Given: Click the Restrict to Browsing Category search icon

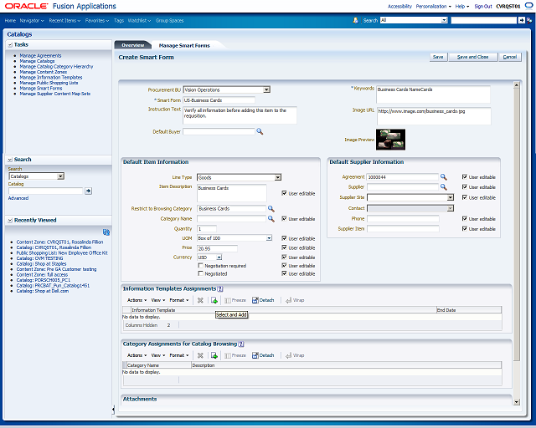Looking at the screenshot, I should click(x=271, y=208).
